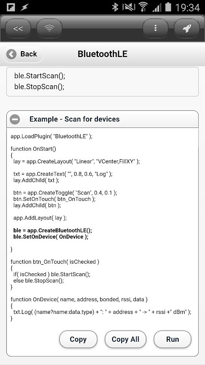Viewport: 205px width, 365px height.
Task: Tap the clock showing 19:34
Action: [188, 7]
